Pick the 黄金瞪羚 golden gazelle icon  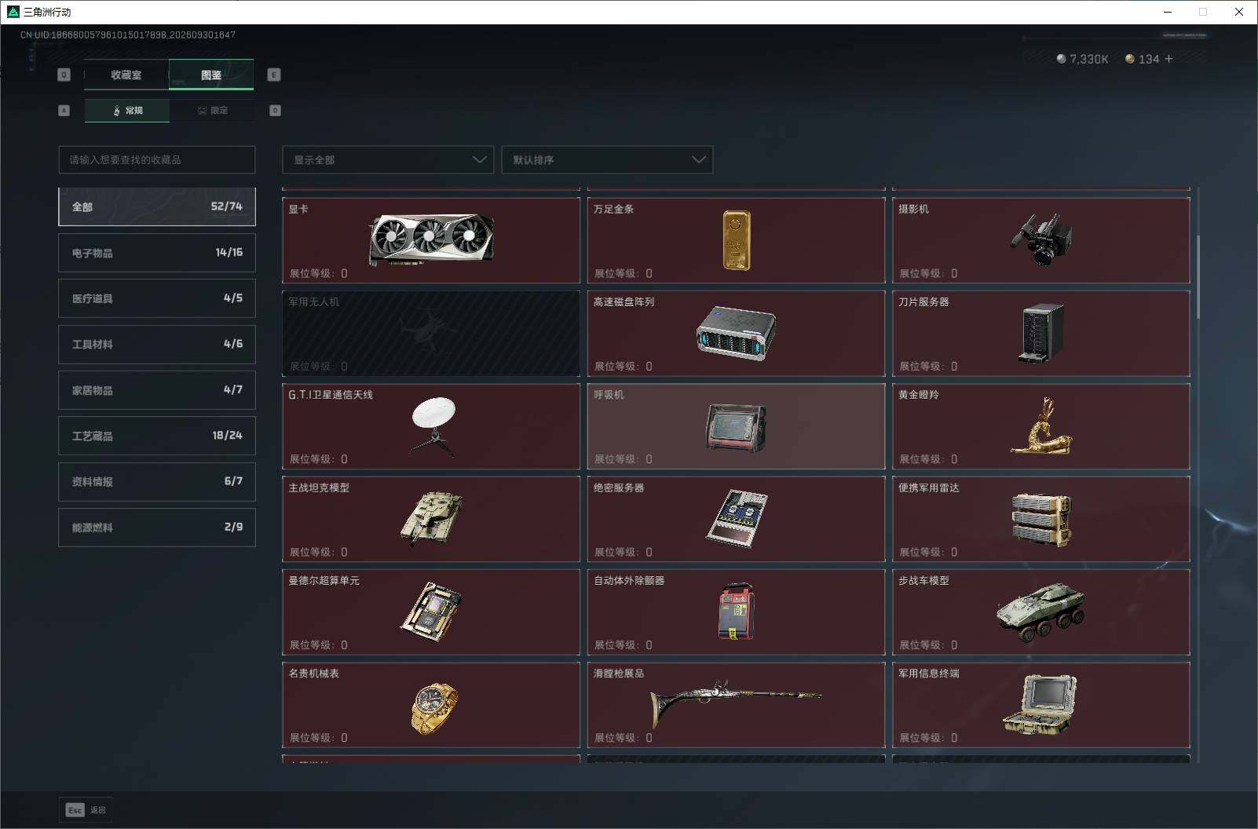coord(1041,426)
